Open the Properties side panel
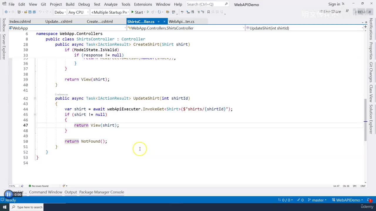The height and width of the screenshot is (211, 376). point(371,51)
